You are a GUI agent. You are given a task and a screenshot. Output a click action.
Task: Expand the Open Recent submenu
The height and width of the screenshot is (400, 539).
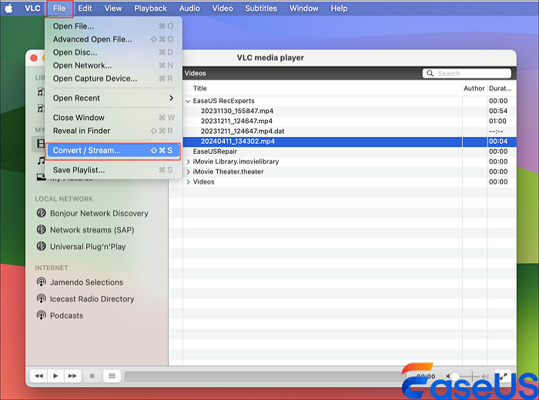point(113,98)
